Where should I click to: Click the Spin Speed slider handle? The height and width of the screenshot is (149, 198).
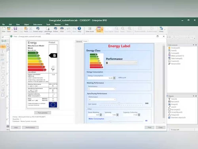(119, 103)
